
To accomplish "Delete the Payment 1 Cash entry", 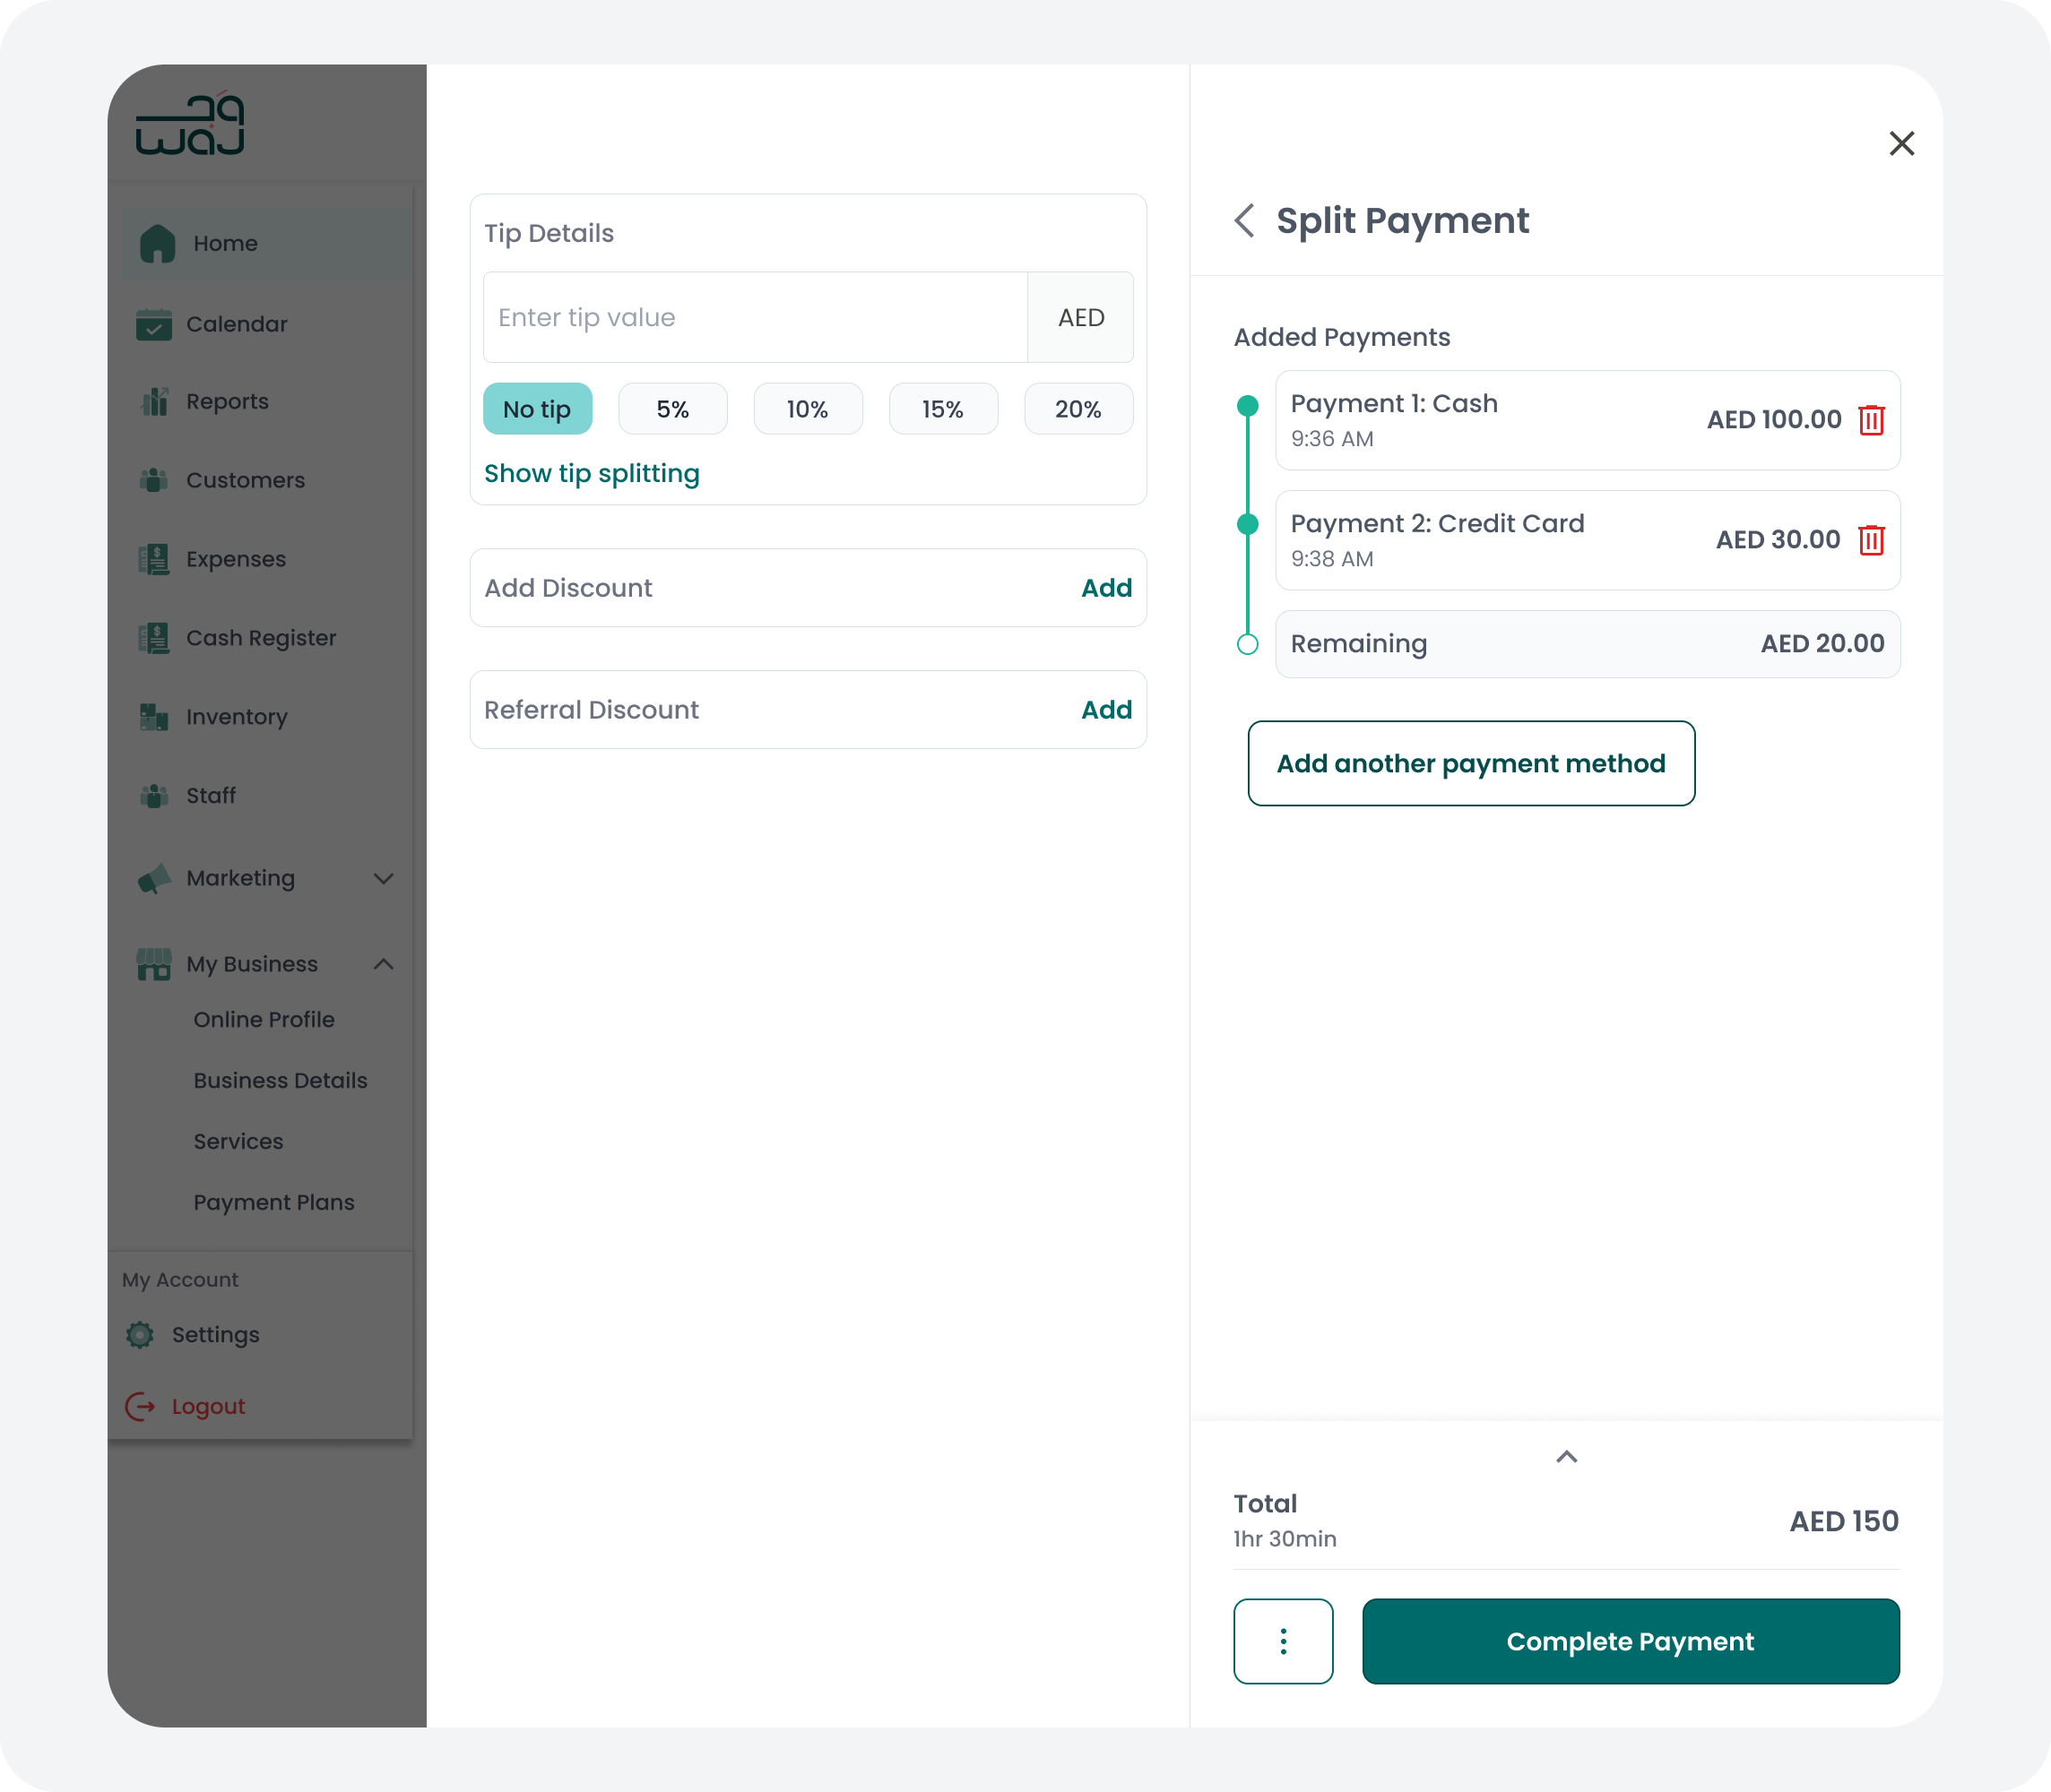I will pyautogui.click(x=1871, y=420).
